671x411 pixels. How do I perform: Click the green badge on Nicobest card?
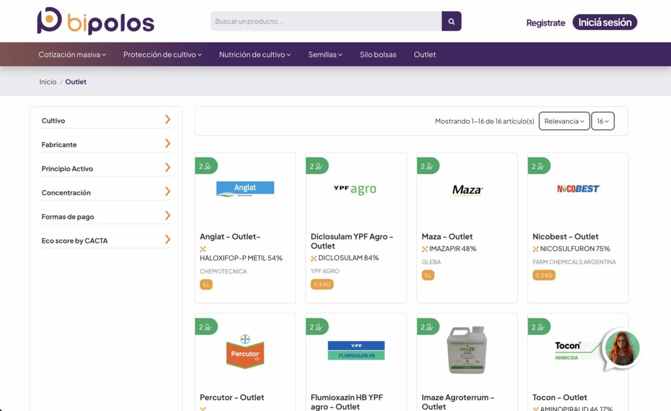[538, 166]
